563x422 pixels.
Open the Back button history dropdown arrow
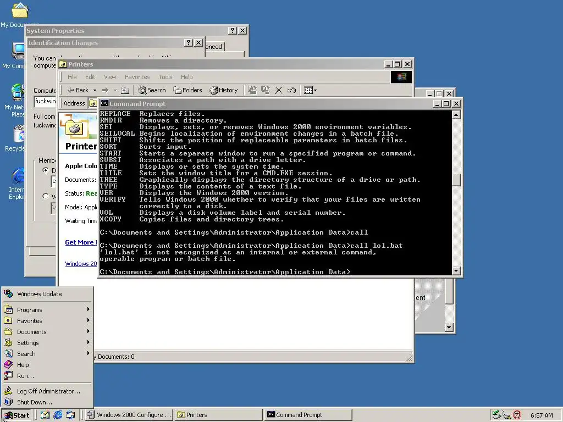95,91
